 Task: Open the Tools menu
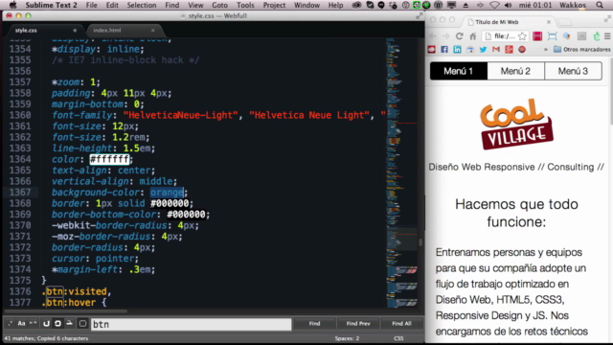245,5
